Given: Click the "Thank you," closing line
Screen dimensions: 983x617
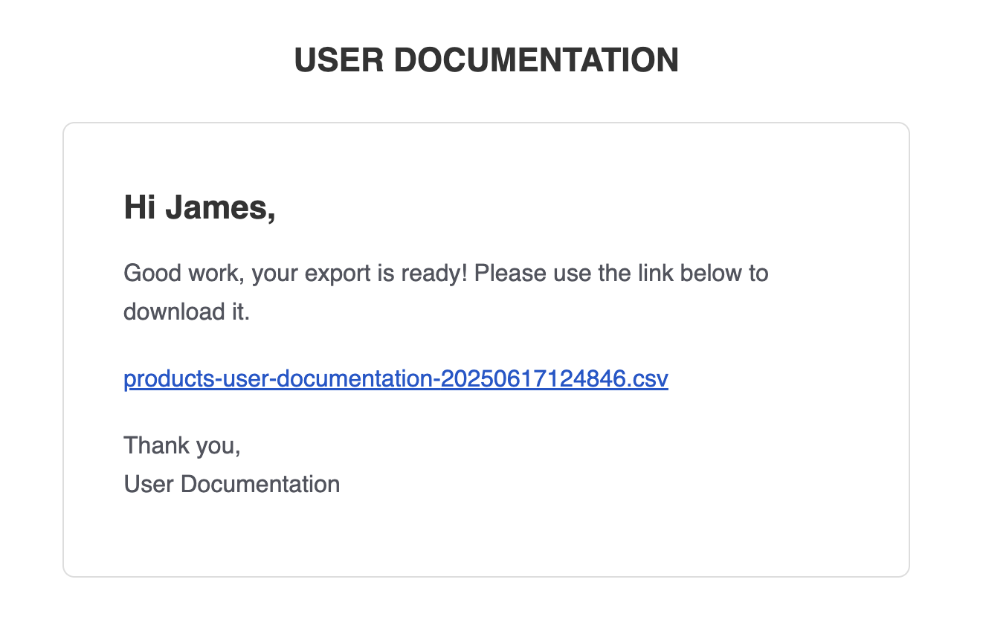Looking at the screenshot, I should (x=182, y=446).
